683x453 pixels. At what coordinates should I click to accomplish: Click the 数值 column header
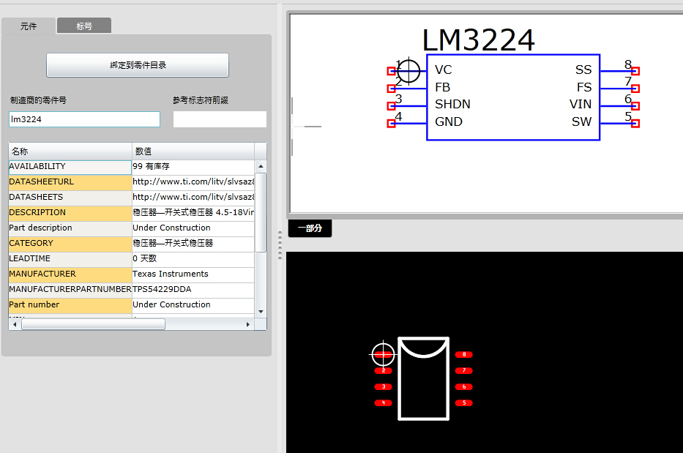(x=193, y=151)
